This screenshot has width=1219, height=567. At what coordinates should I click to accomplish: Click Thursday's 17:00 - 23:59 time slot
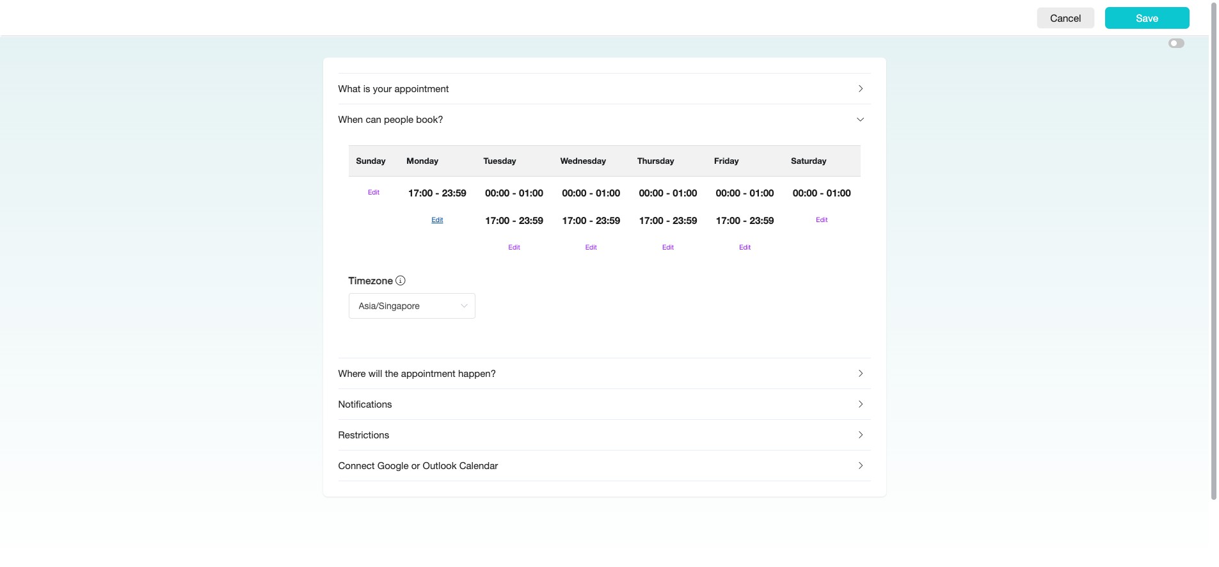click(668, 221)
